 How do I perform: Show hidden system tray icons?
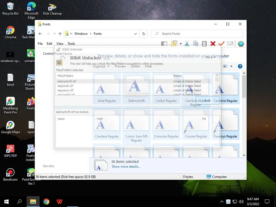tap(222, 202)
